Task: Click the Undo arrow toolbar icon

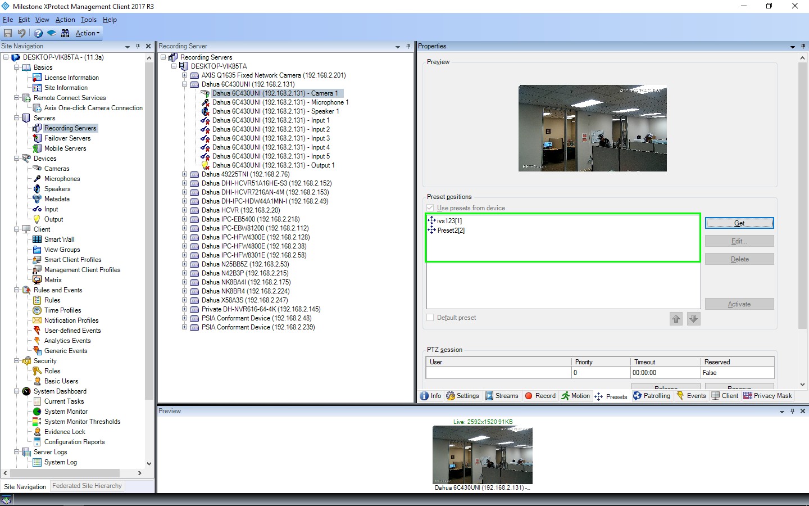Action: pyautogui.click(x=21, y=33)
